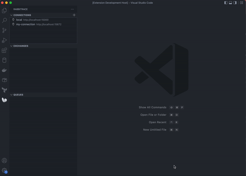This screenshot has height=176, width=246.
Task: Open the Terraform view
Action: click(4, 90)
